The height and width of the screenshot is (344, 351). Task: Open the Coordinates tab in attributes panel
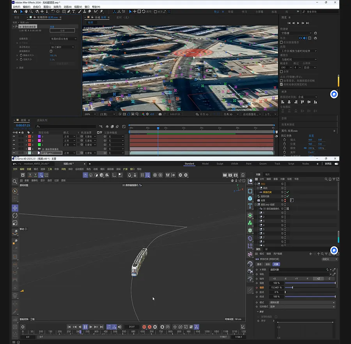[268, 264]
